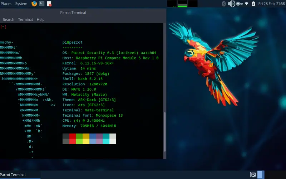
Task: Open the Terminal menu
Action: tap(25, 20)
